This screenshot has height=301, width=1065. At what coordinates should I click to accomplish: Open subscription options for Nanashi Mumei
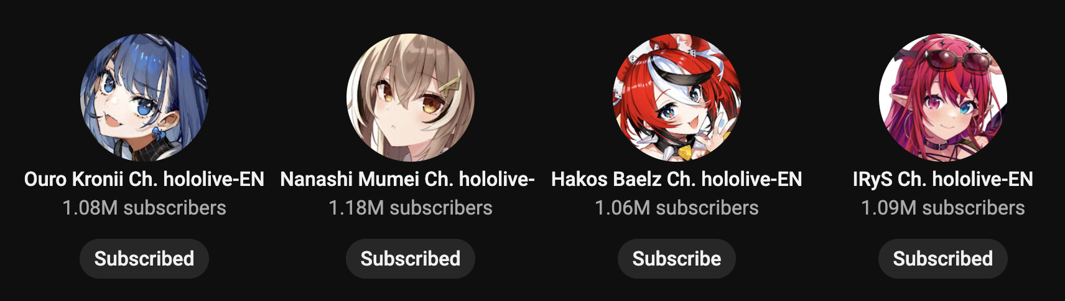point(411,259)
